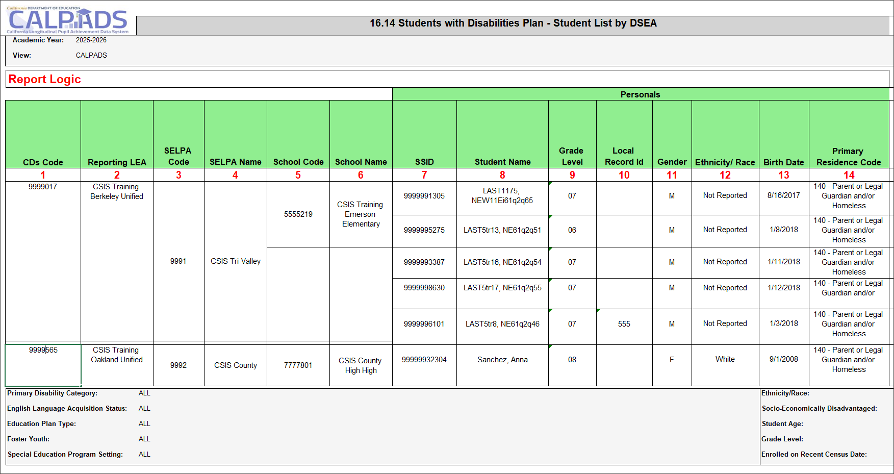Select the SSID column header

424,162
